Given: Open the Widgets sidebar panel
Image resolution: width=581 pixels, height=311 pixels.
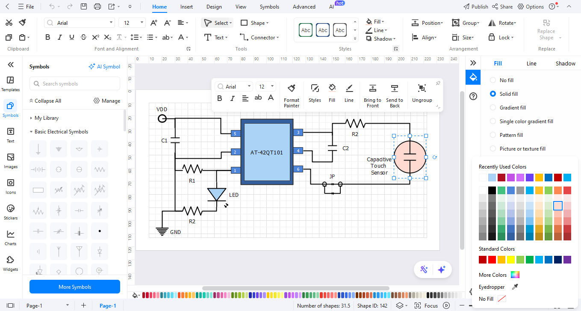Looking at the screenshot, I should tap(11, 264).
